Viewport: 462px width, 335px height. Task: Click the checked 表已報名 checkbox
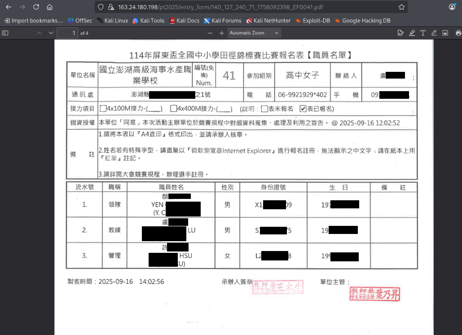[303, 109]
